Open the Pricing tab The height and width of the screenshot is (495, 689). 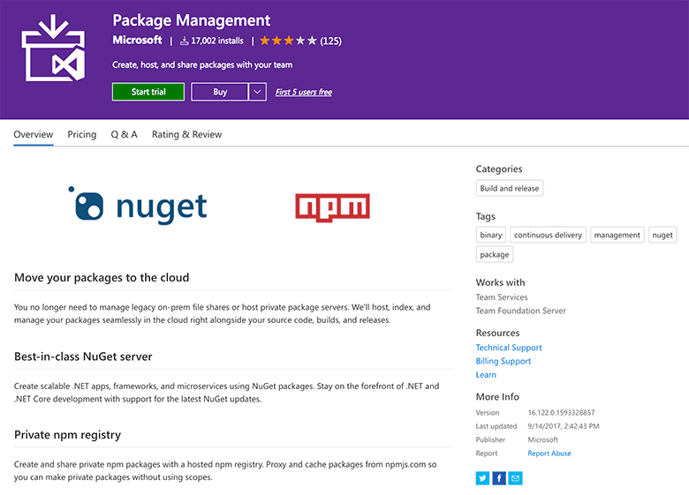point(82,135)
